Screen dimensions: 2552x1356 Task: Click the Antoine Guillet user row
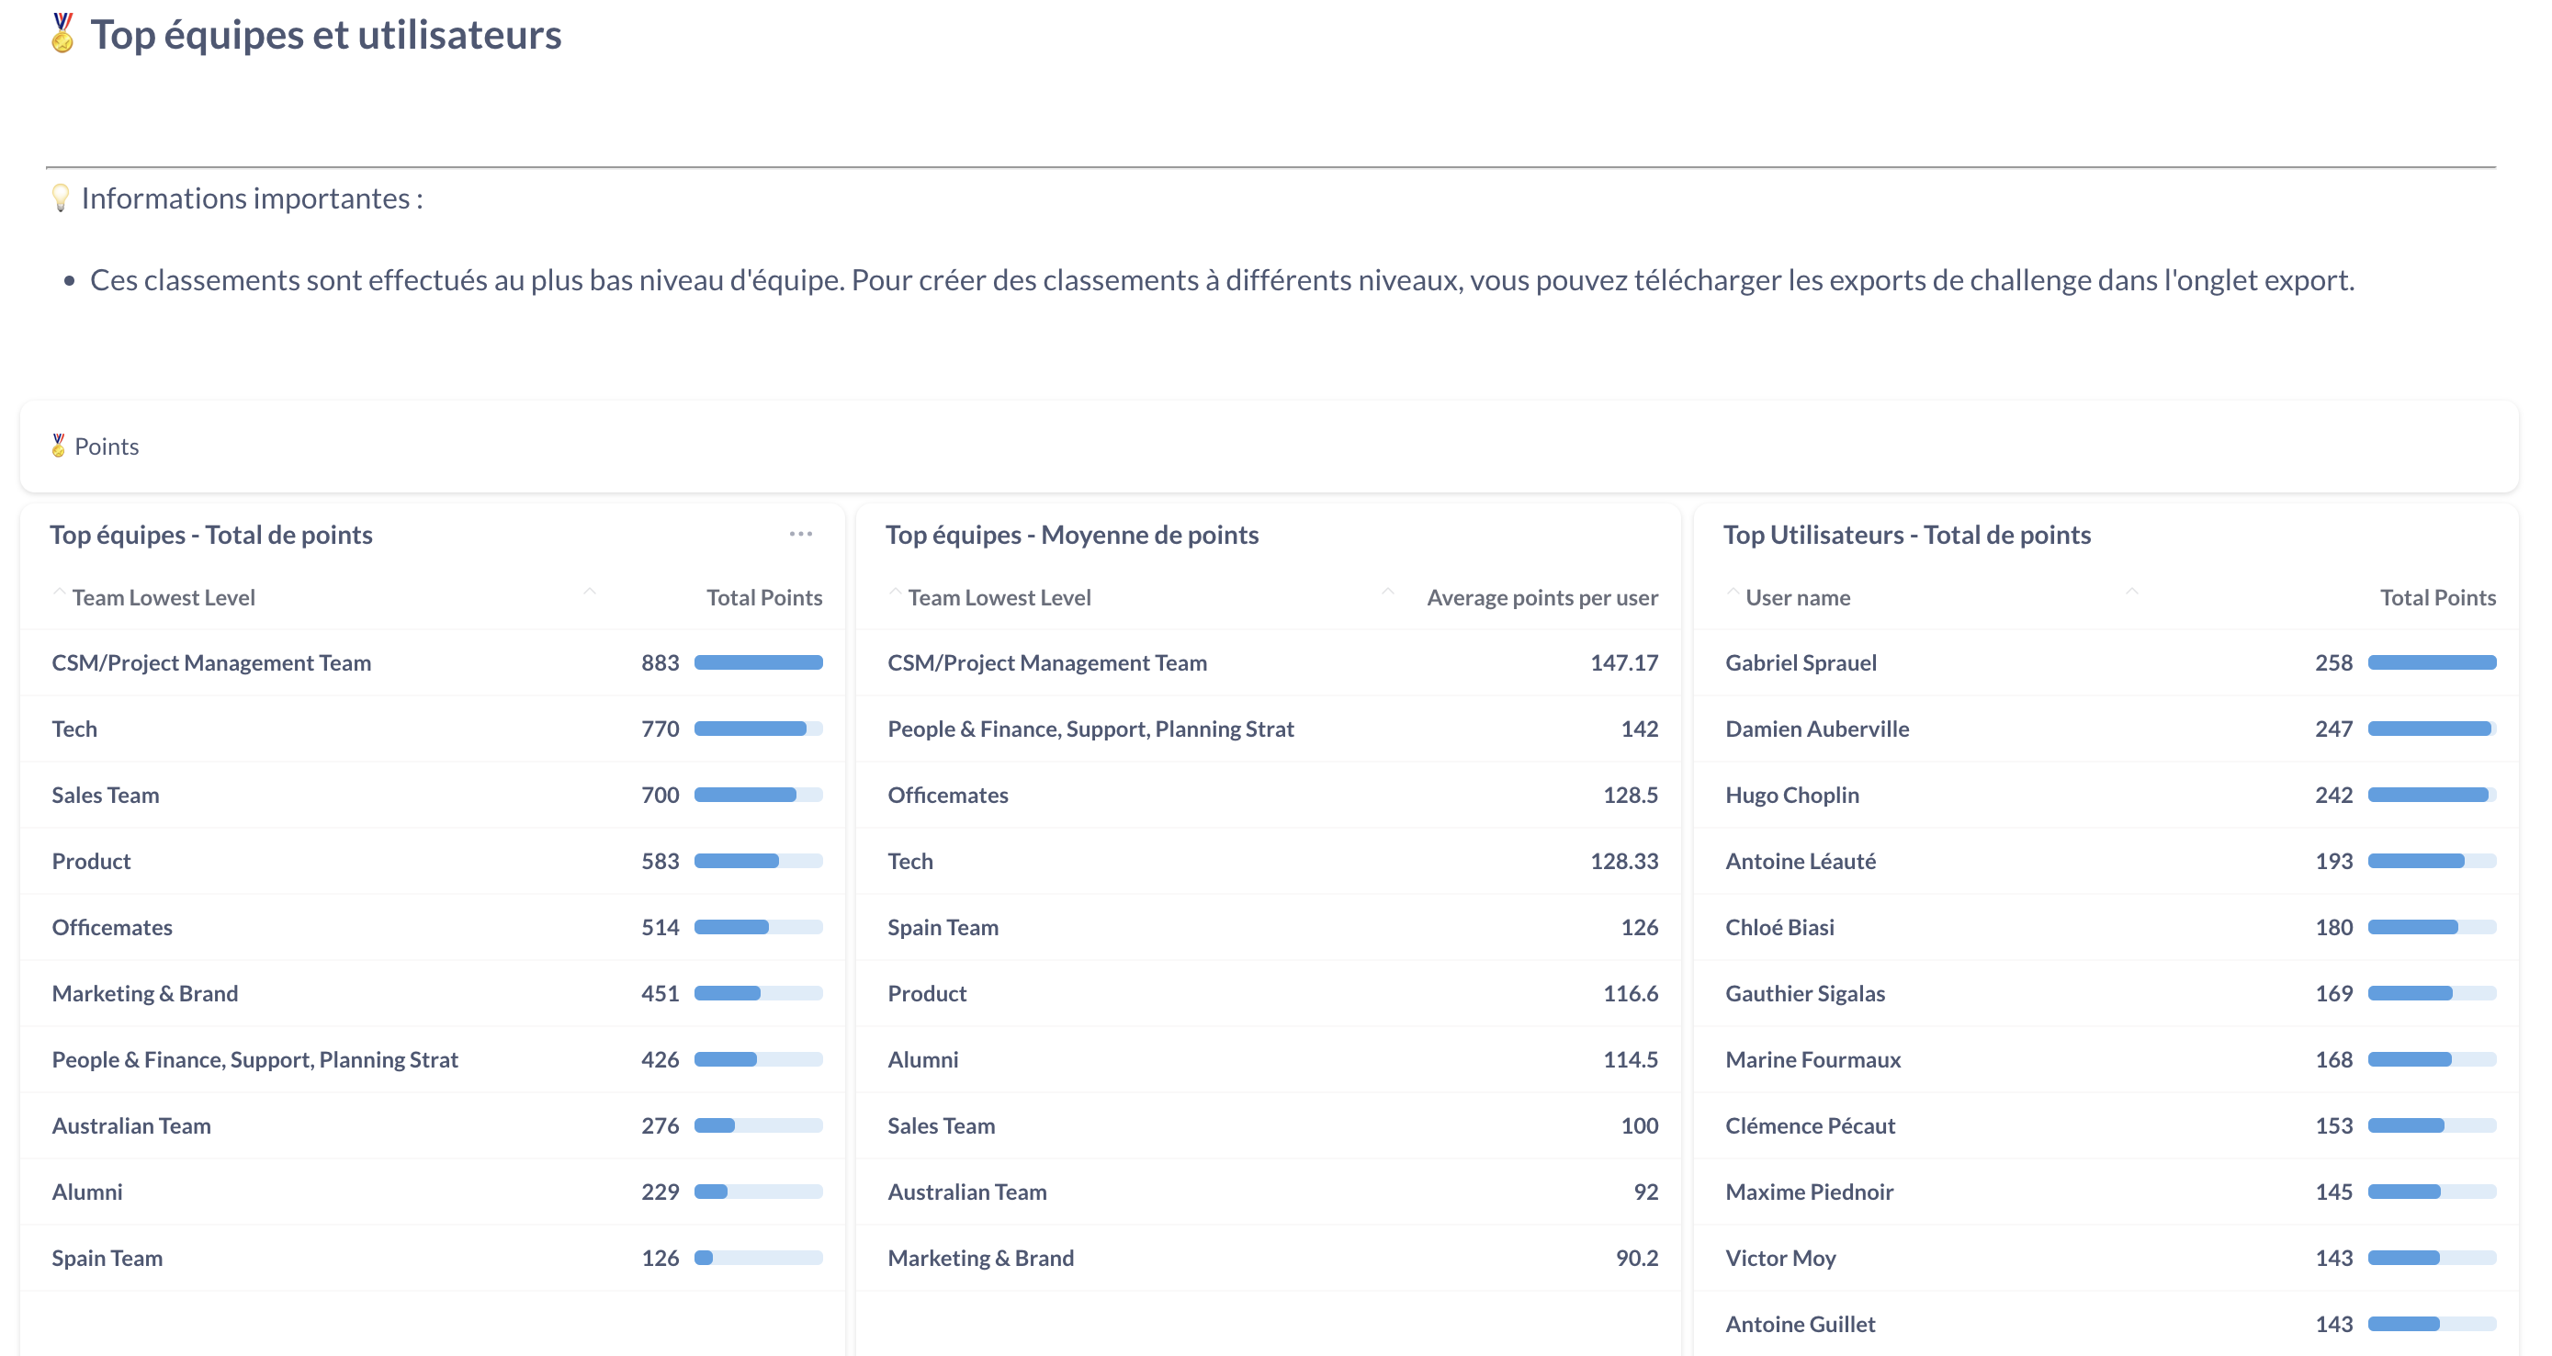click(1800, 1324)
